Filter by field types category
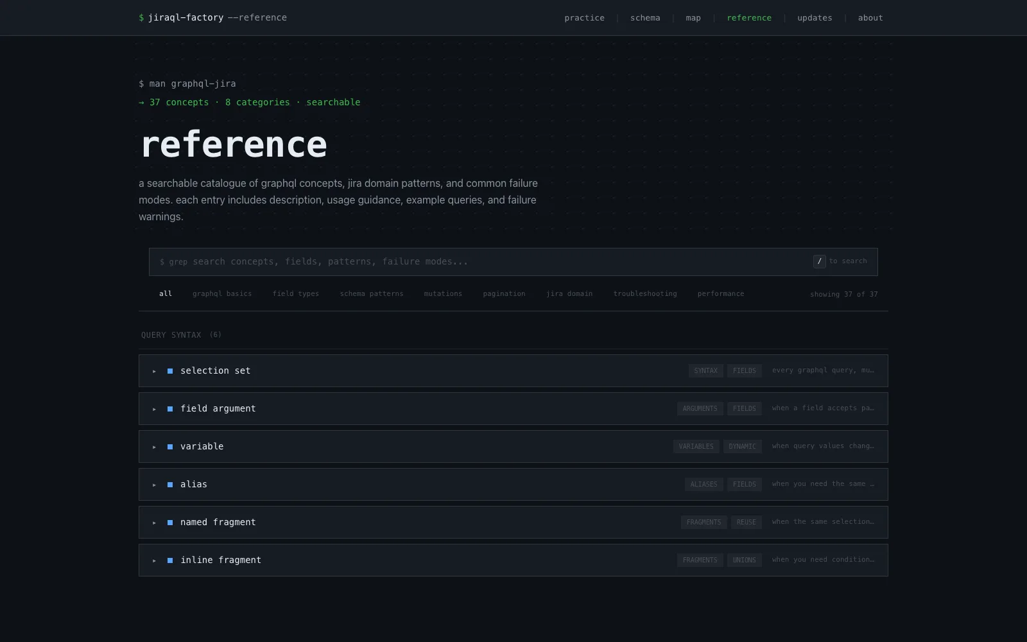The image size is (1027, 642). coord(296,293)
